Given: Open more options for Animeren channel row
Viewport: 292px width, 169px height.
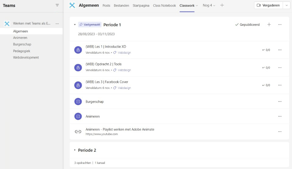Looking at the screenshot, I should point(280,117).
